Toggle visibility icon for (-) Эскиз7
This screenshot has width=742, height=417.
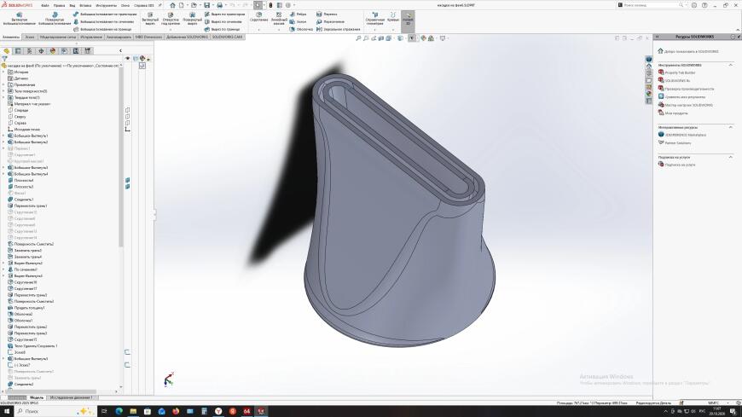[x=127, y=365]
